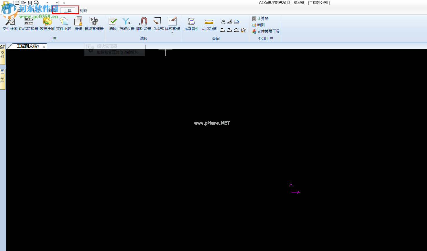Click the perimeter query icon
Screen dimensions: 427x251
(237, 21)
